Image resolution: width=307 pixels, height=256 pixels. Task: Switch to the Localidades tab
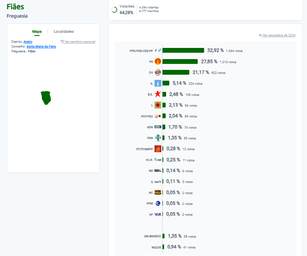click(64, 32)
